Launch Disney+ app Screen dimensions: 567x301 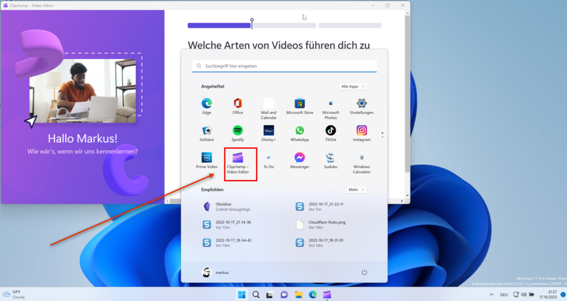[269, 133]
